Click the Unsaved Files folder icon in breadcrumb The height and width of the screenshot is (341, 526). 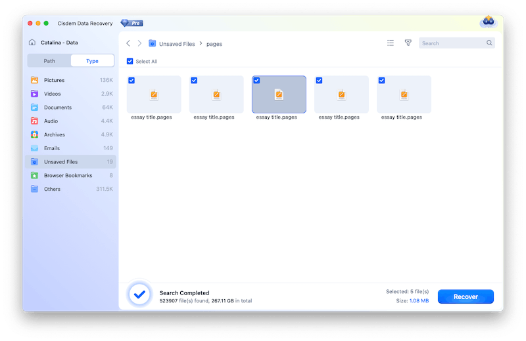click(x=153, y=43)
